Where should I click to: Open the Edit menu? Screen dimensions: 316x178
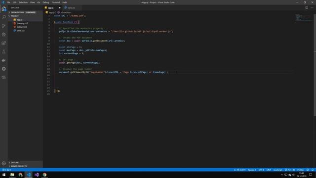coord(14,2)
